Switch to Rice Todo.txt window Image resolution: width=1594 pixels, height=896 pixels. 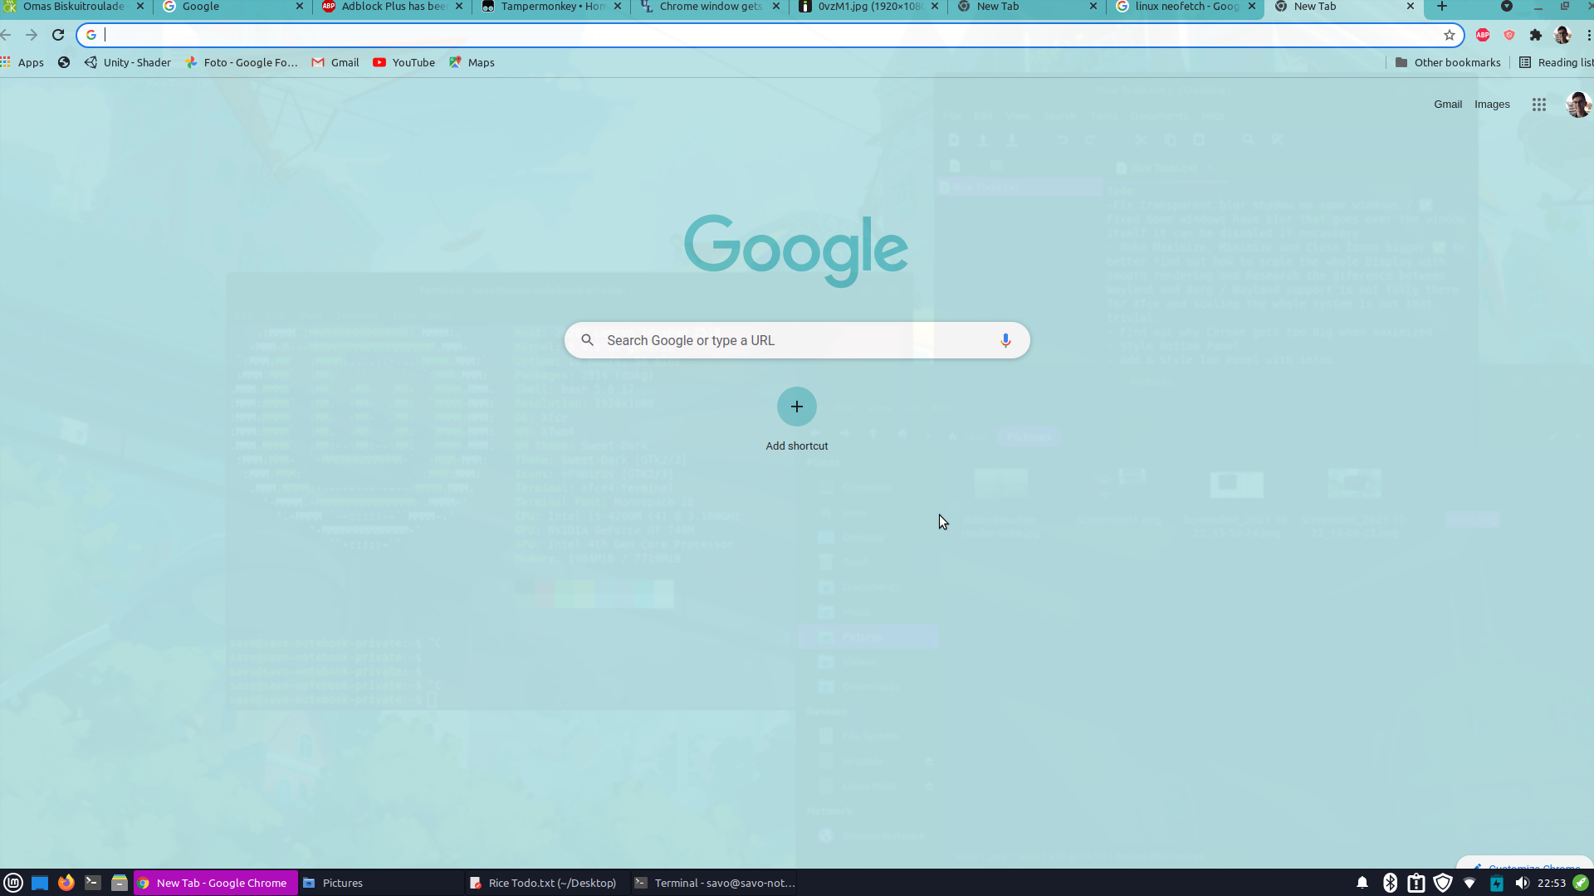point(546,883)
